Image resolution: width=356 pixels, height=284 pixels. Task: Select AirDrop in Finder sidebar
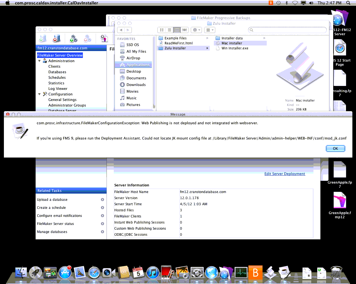(x=133, y=58)
